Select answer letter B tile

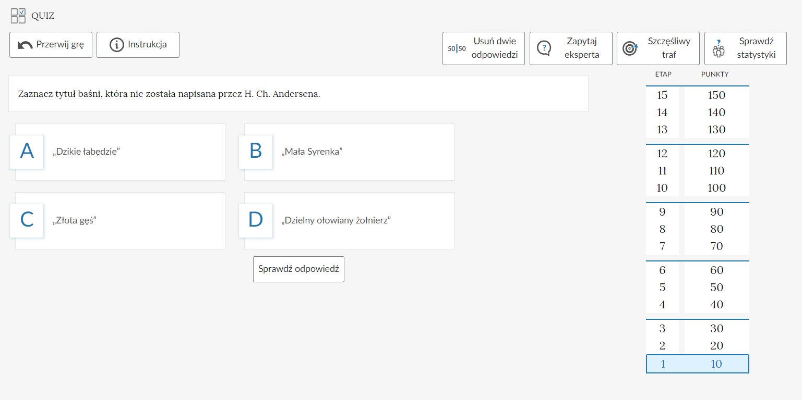[x=256, y=152]
